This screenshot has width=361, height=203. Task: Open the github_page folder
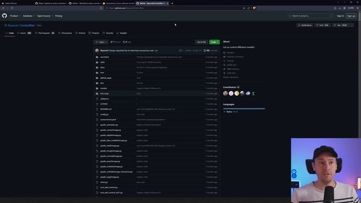click(x=105, y=78)
